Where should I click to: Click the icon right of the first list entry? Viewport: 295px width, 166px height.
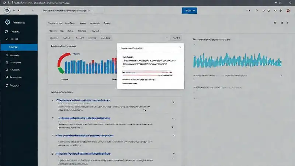(173, 103)
